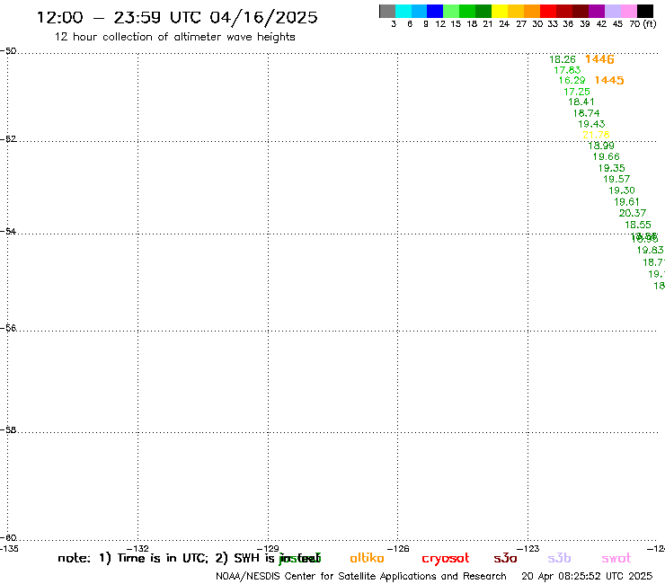Screen dimensions: 665x584
Task: Click the '12 hour collection' subtitle
Action: [174, 37]
